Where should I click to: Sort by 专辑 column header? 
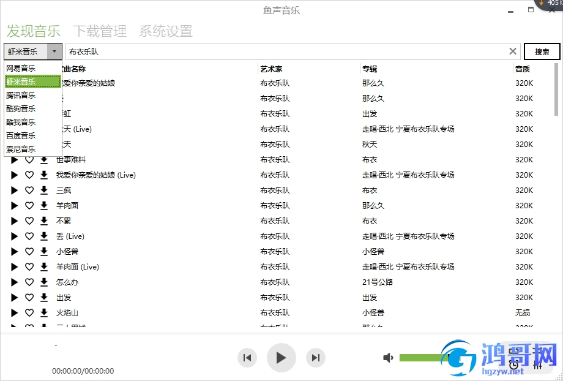370,69
